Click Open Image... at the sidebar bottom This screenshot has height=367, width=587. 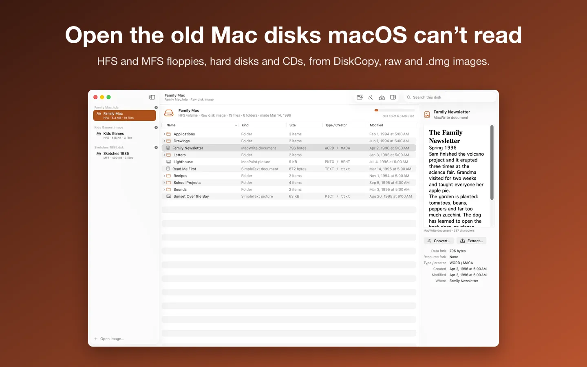click(109, 339)
